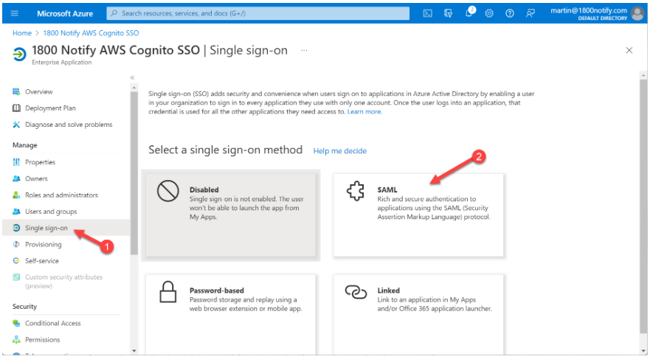Click the Linked chain icon
The image size is (650, 362).
coord(356,292)
